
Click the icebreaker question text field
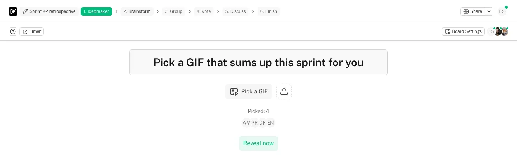tap(258, 63)
